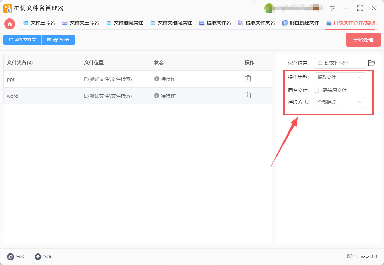Select the word folder name cell

pos(13,96)
